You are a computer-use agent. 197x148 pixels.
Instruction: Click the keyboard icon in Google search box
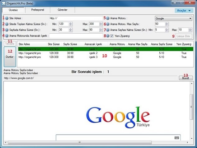[x=177, y=138]
